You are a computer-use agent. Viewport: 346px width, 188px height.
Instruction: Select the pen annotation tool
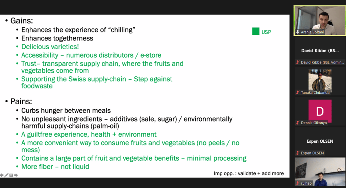coord(6,175)
